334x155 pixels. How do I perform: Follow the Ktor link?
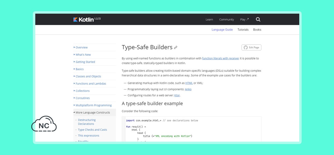point(177,95)
